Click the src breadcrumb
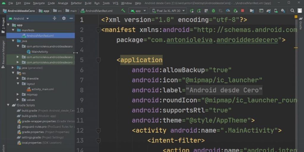Viewport: 304px width, 152px height. (57, 11)
